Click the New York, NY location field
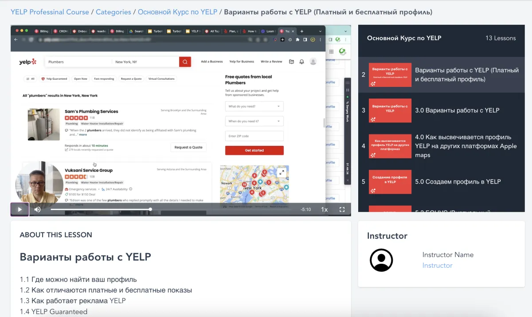532x317 pixels. coord(145,62)
